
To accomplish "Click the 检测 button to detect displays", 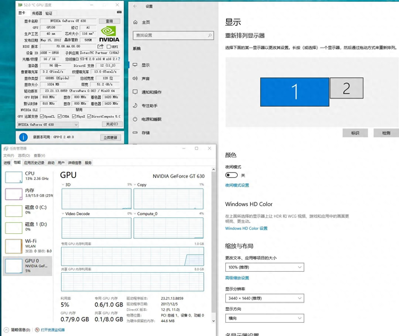I will [386, 133].
